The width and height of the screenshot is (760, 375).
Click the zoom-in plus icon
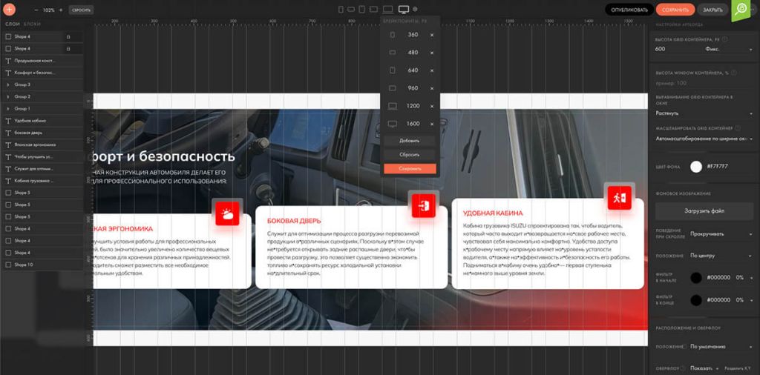(61, 10)
